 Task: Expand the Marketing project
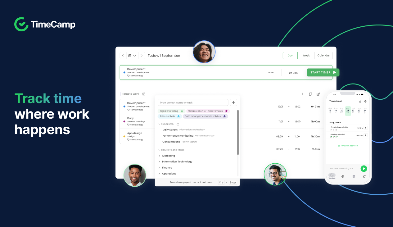(160, 156)
